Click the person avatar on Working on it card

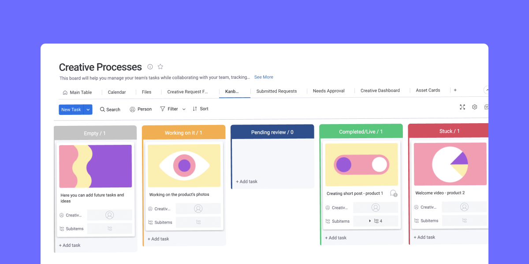tap(198, 209)
